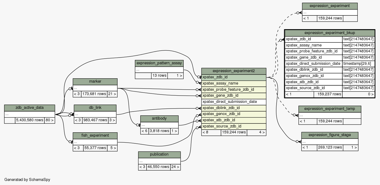The width and height of the screenshot is (380, 185).
Task: Expand the ellipsis row in publication table
Action: click(x=159, y=161)
